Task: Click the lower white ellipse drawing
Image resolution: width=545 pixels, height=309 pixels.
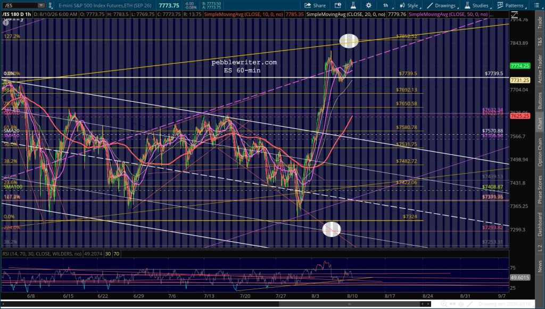Action: pyautogui.click(x=332, y=229)
